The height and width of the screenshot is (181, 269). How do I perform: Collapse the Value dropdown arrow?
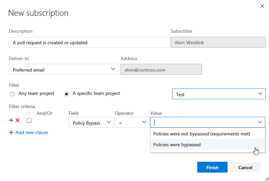point(260,122)
